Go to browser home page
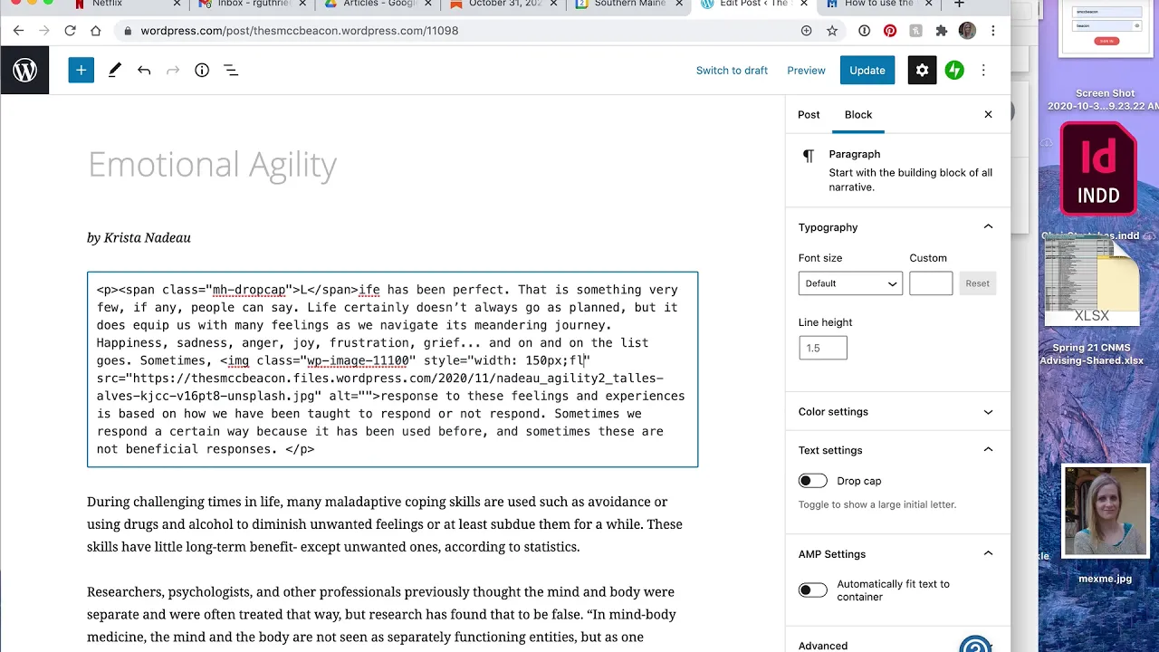The image size is (1159, 652). [95, 30]
